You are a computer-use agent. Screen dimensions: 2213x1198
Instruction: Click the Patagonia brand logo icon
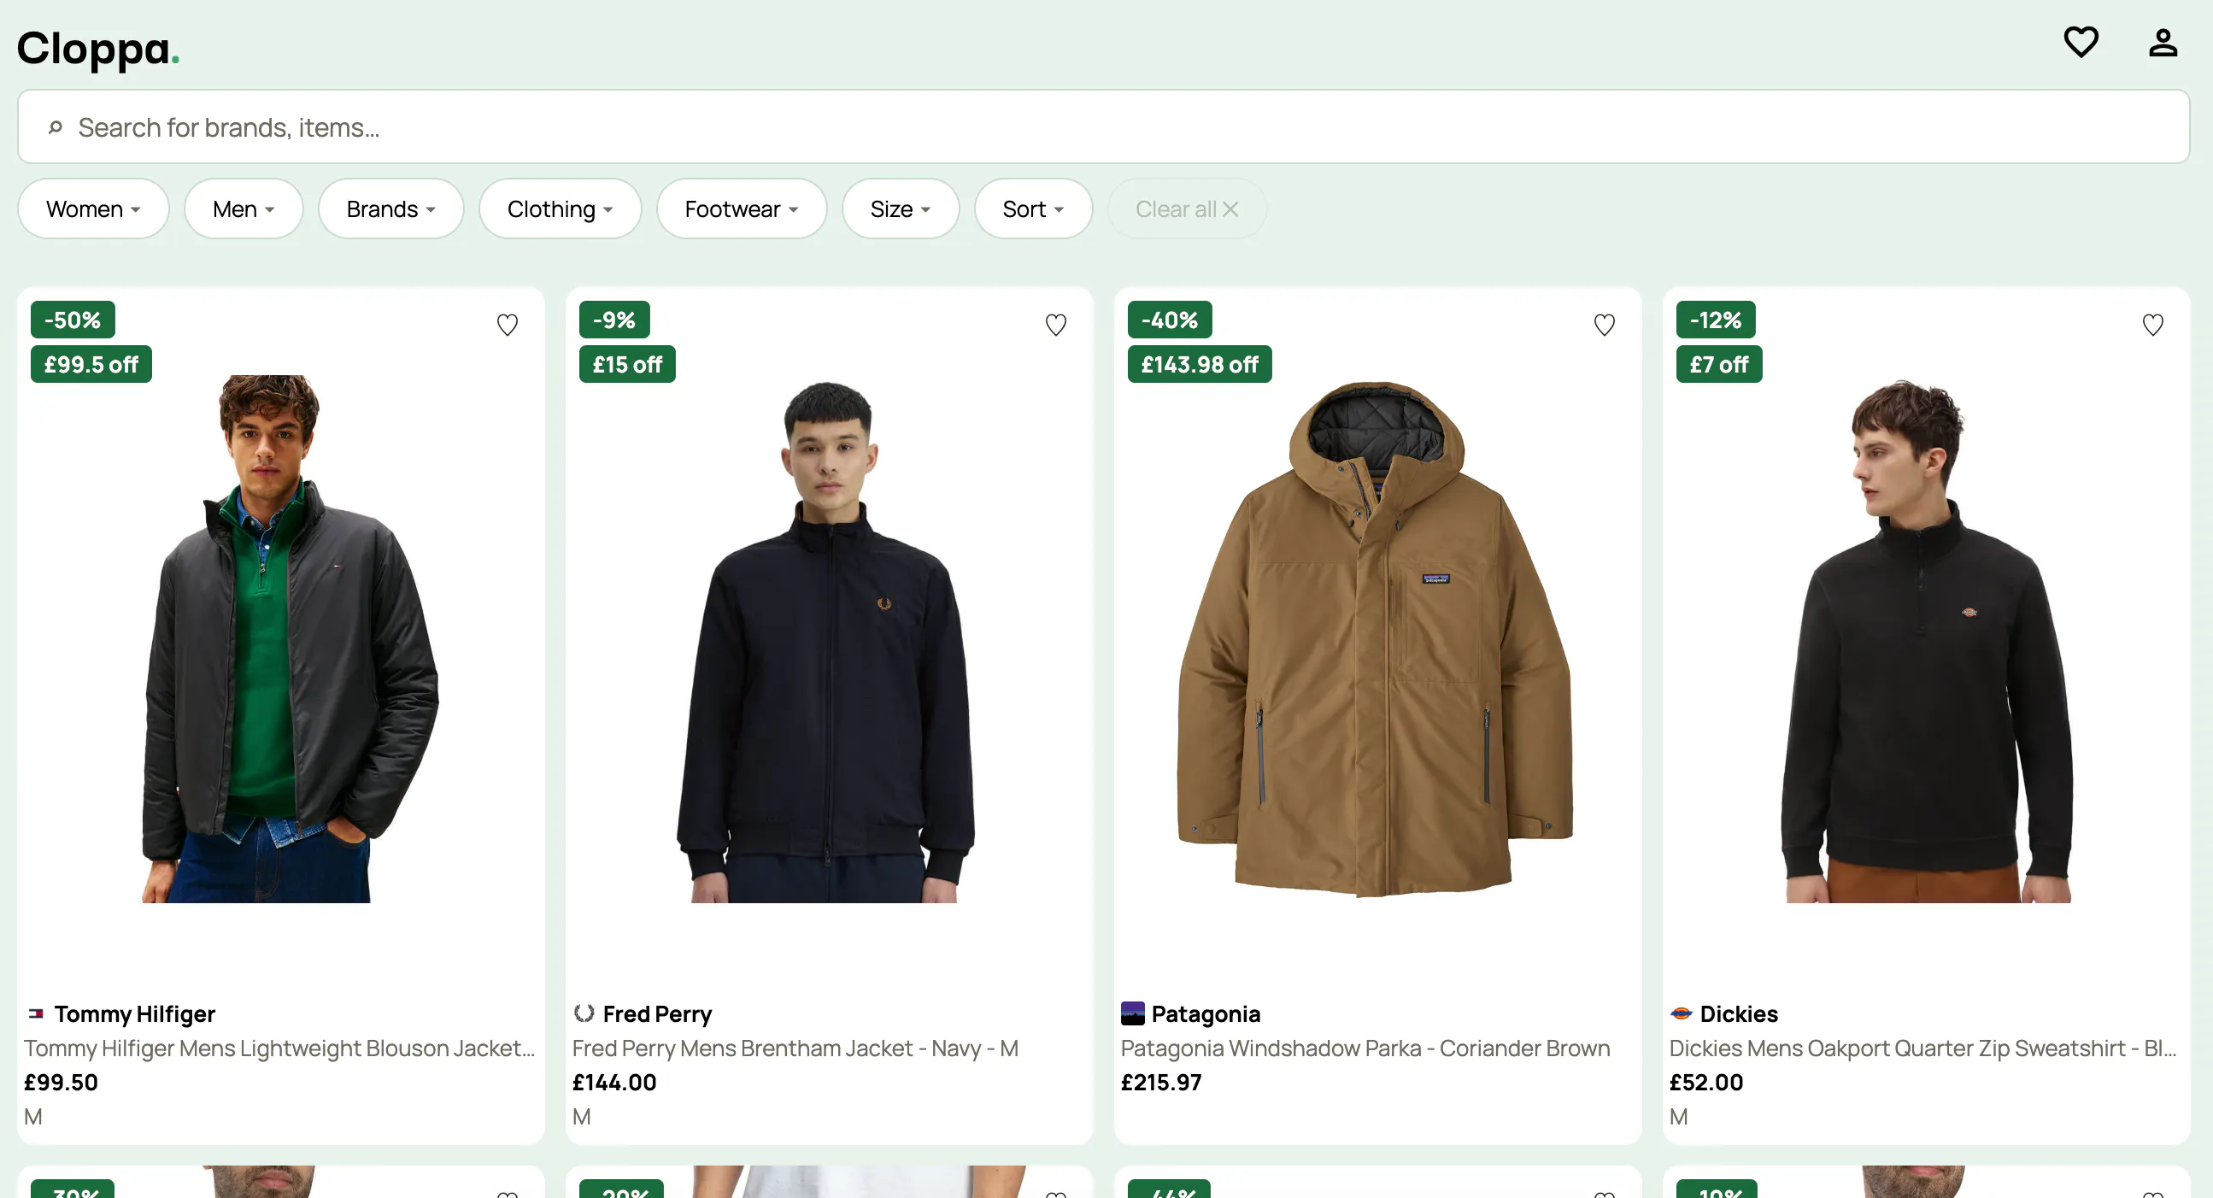[x=1132, y=1013]
